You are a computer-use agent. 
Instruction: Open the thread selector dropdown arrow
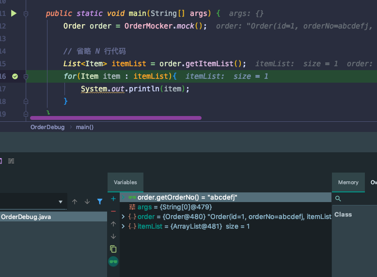coord(61,202)
